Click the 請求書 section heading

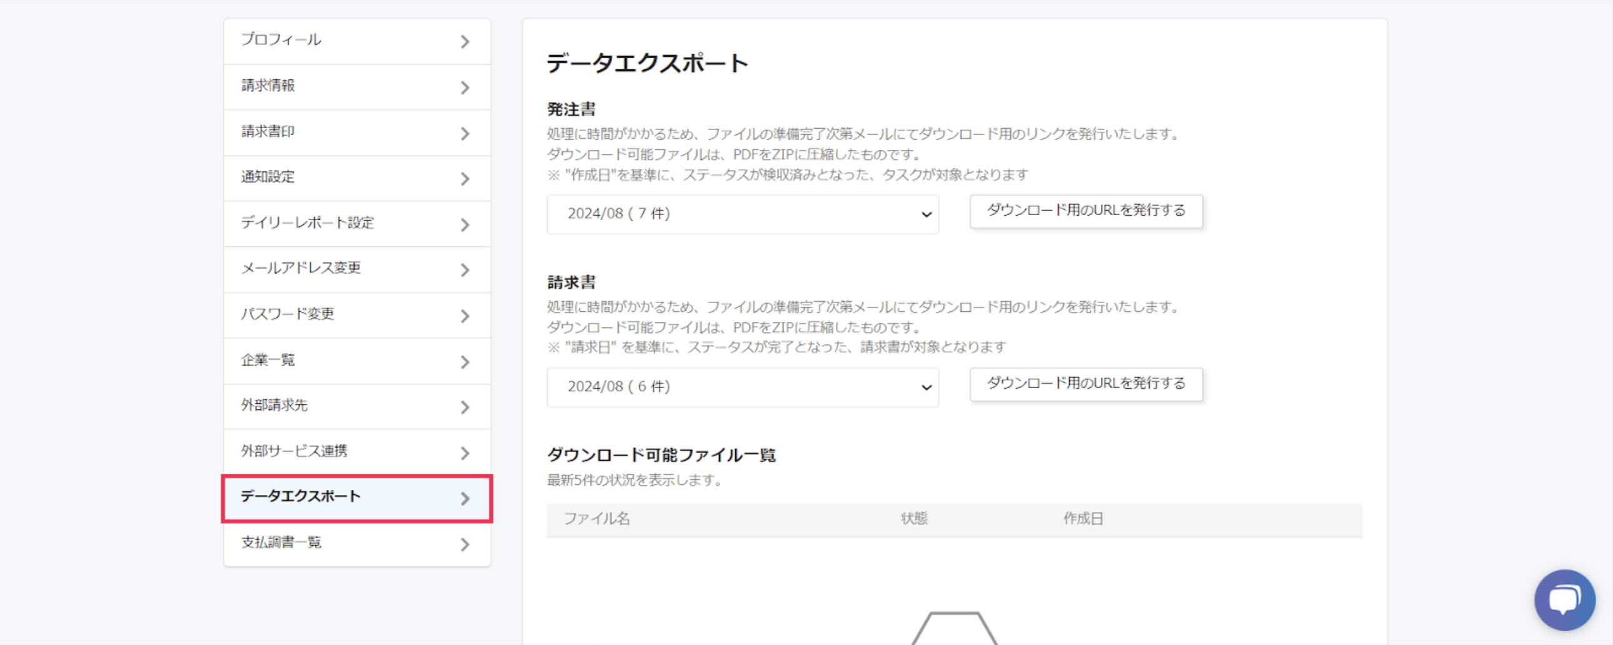(x=571, y=282)
